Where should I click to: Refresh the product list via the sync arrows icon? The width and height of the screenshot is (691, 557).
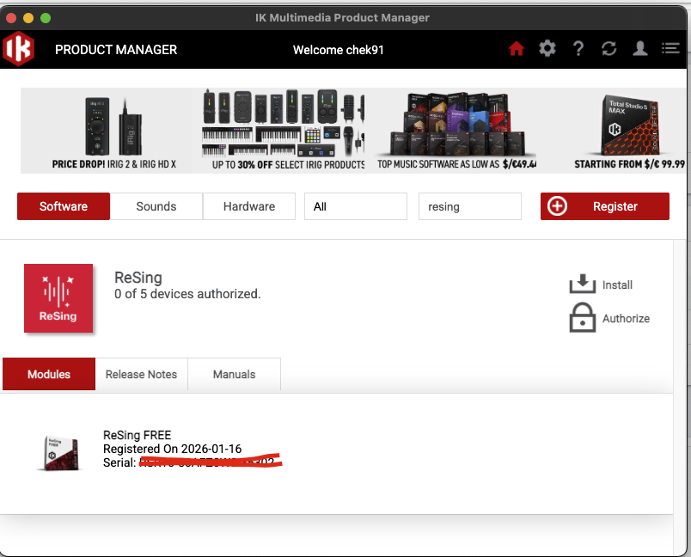tap(609, 48)
